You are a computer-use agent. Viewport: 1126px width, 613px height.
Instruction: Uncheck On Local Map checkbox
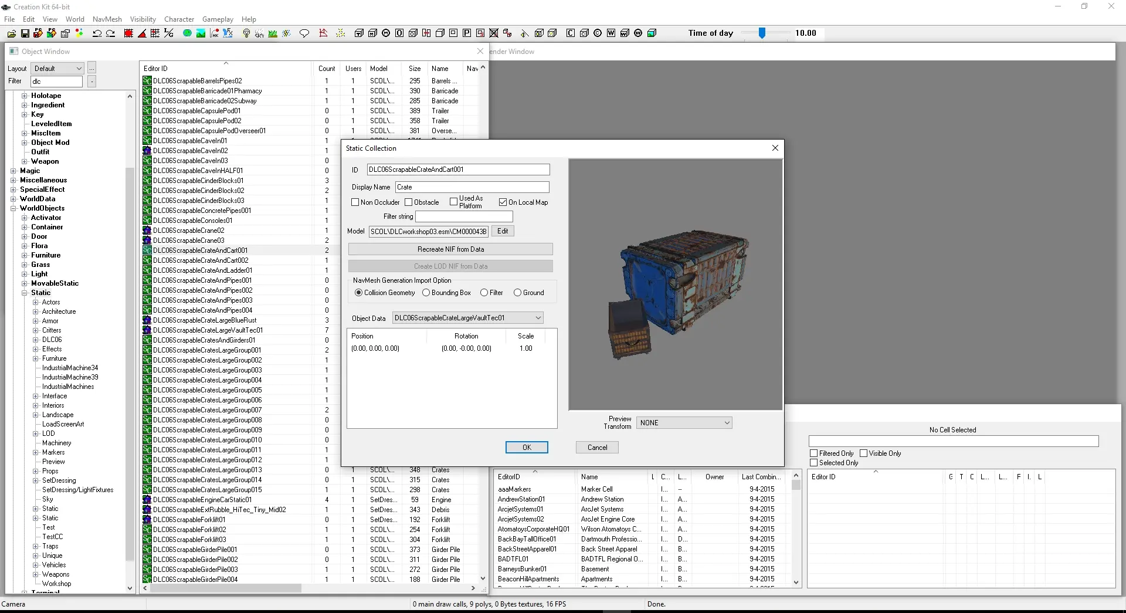click(503, 202)
